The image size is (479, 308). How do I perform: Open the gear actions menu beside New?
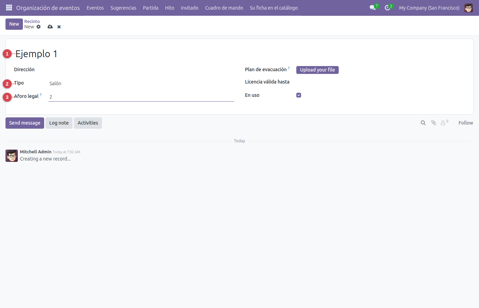click(39, 27)
